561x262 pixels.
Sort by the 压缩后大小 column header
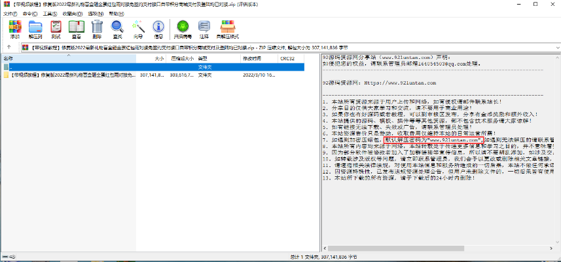[183, 58]
